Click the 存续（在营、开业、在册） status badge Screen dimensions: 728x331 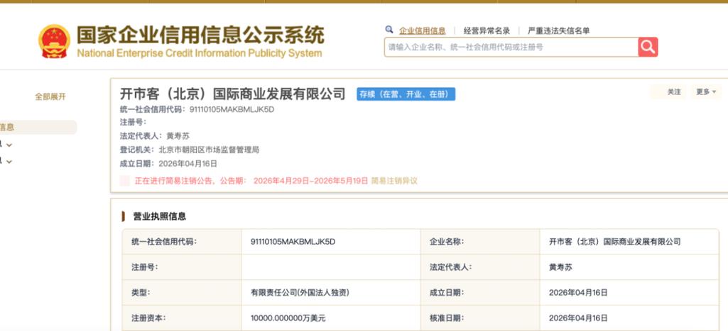click(406, 94)
